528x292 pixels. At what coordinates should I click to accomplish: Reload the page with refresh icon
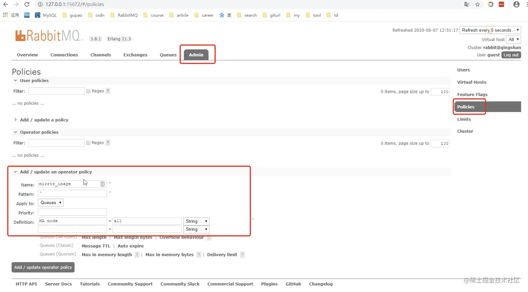pyautogui.click(x=27, y=5)
